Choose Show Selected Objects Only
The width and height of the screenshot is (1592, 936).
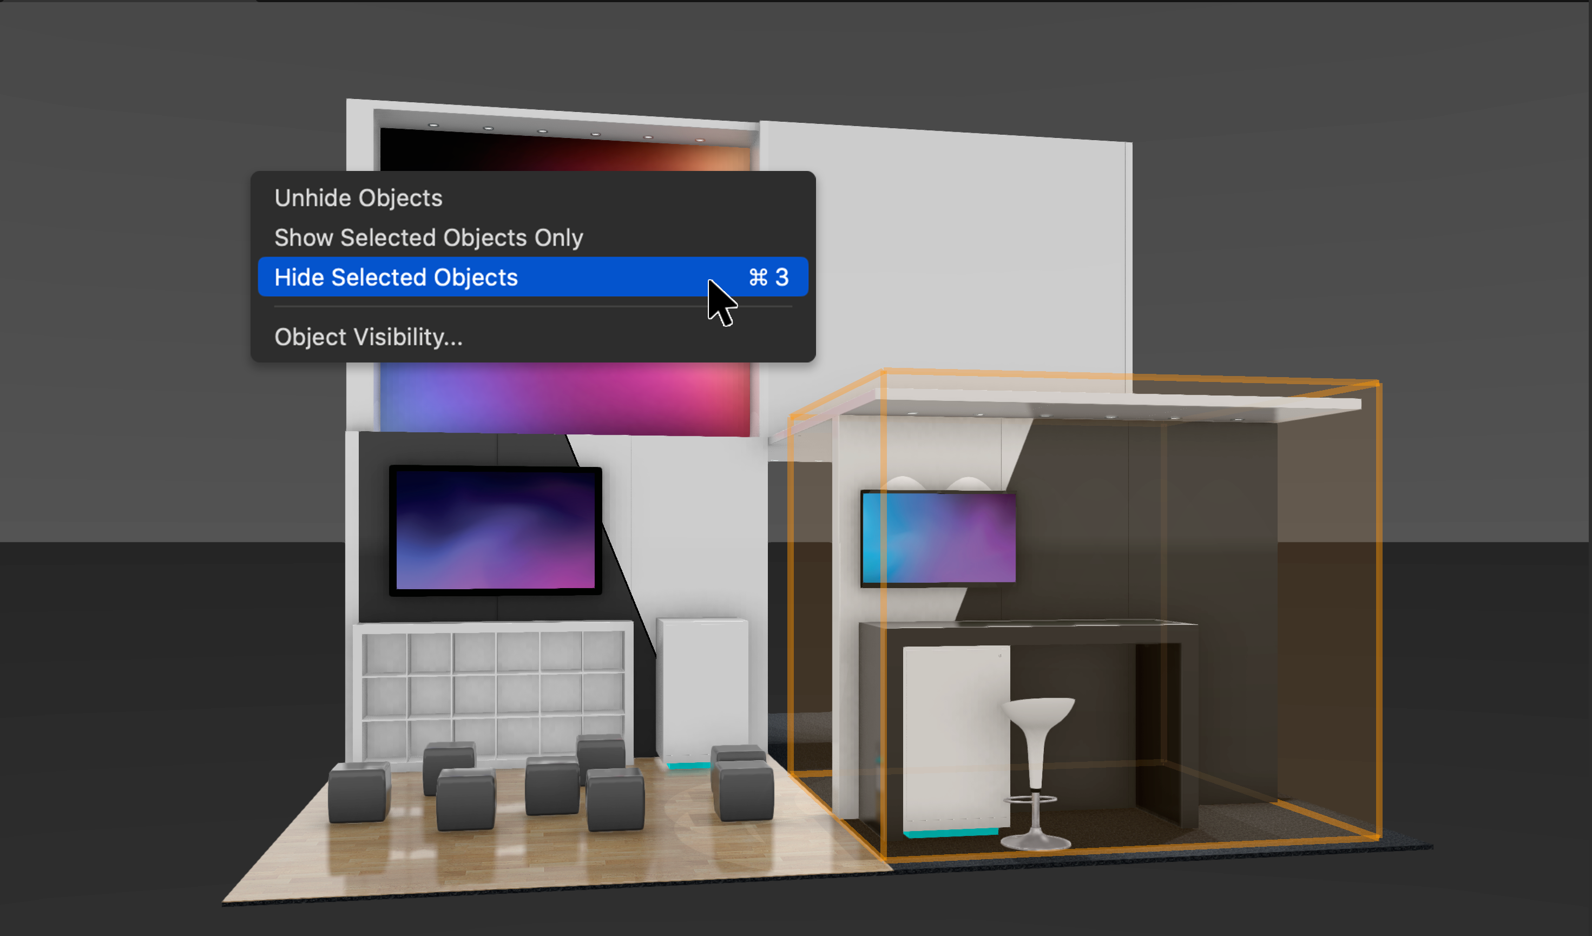[x=429, y=238]
